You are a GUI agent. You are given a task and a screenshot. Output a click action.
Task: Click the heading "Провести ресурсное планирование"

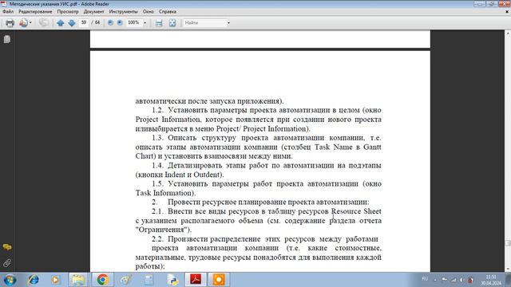[x=227, y=202]
